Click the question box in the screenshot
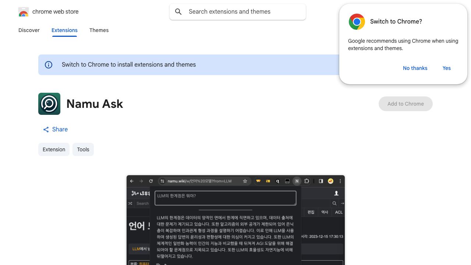The height and width of the screenshot is (265, 471). coord(226,198)
